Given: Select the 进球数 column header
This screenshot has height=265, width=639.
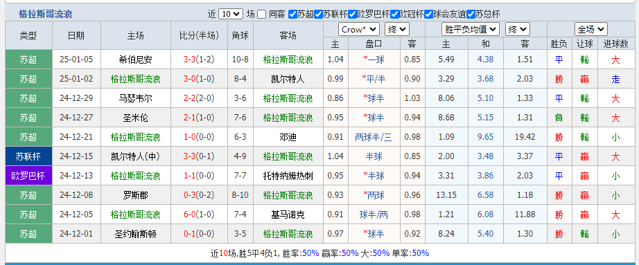Looking at the screenshot, I should click(x=615, y=44).
